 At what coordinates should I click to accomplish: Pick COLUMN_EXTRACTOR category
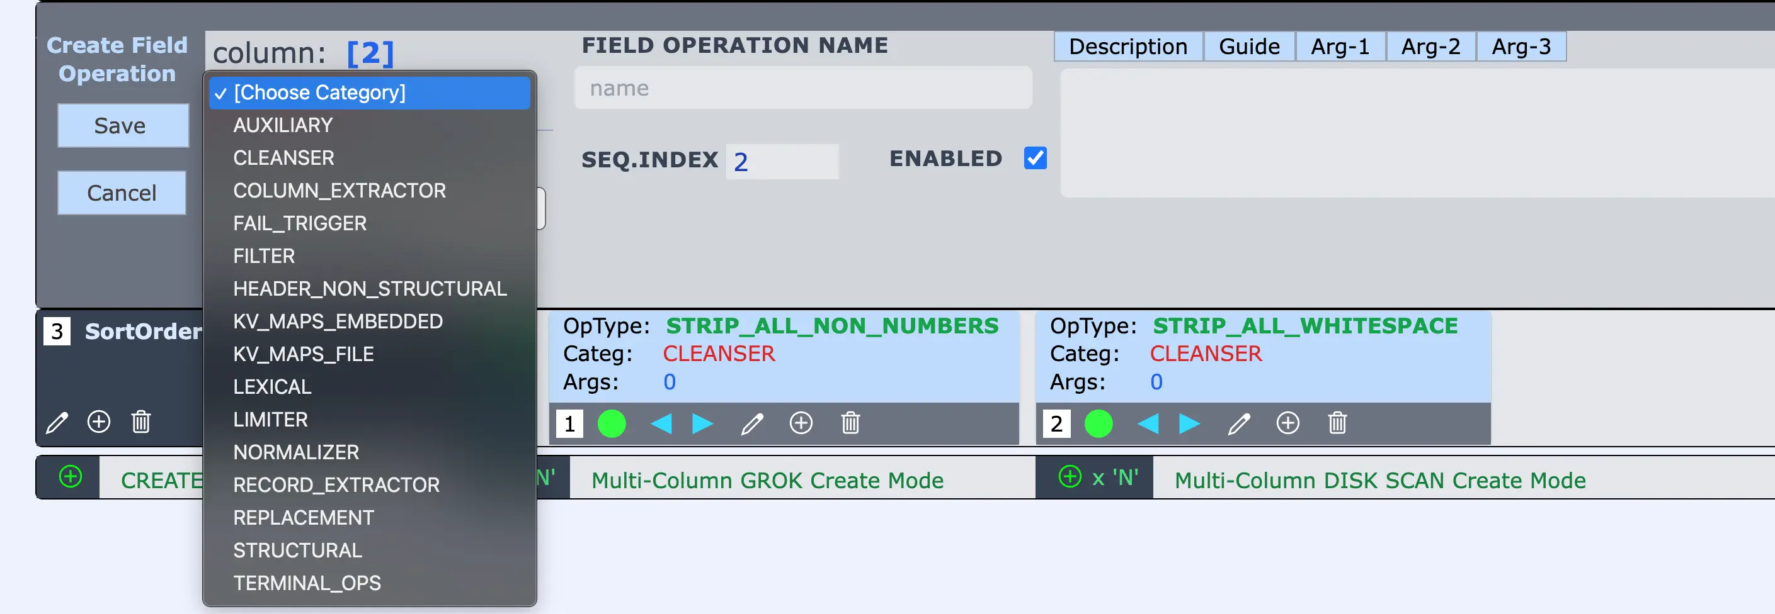coord(370,191)
